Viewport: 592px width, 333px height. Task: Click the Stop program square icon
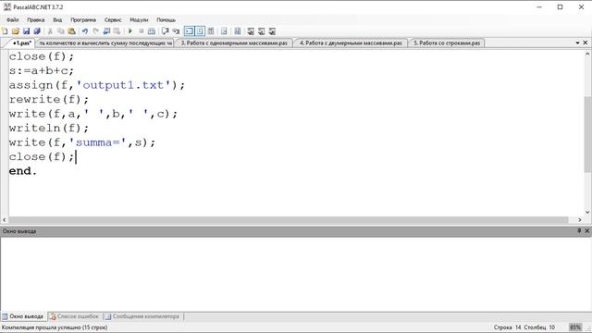(141, 31)
